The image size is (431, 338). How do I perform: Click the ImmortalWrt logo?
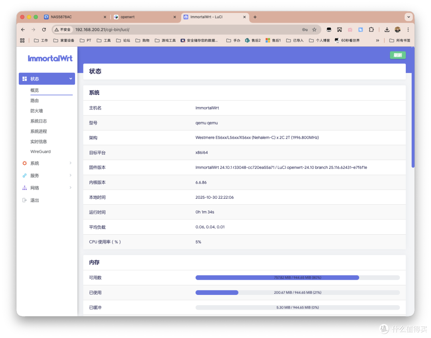tap(50, 58)
